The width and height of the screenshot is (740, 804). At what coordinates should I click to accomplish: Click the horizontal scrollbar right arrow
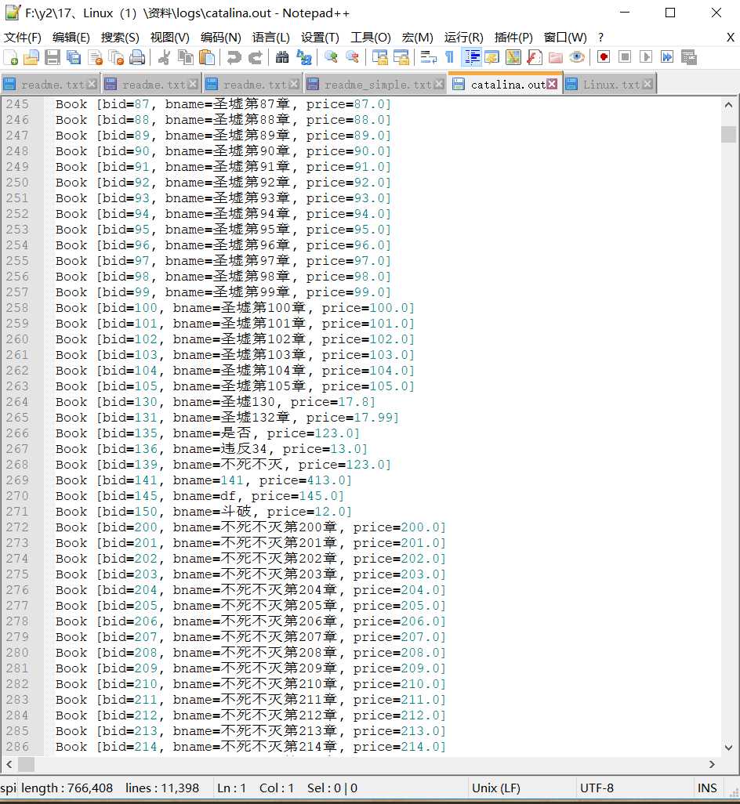coord(713,765)
